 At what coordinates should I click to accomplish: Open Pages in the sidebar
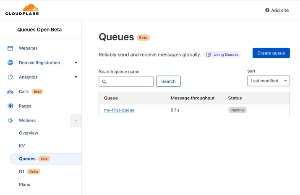tap(25, 106)
